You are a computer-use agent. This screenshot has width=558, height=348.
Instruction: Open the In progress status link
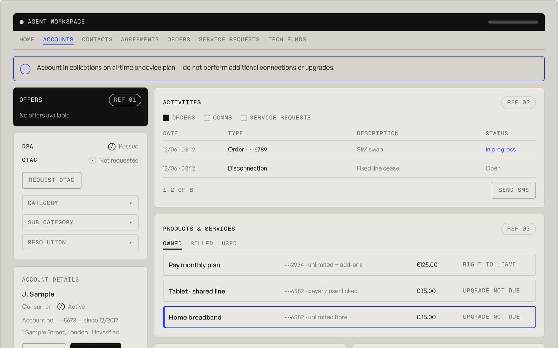pos(500,150)
